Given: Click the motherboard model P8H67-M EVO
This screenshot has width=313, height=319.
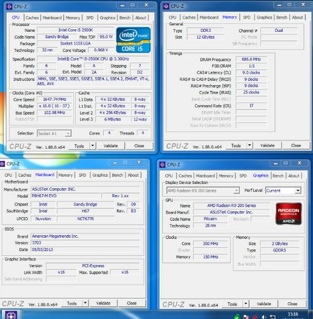Looking at the screenshot, I should point(66,196).
